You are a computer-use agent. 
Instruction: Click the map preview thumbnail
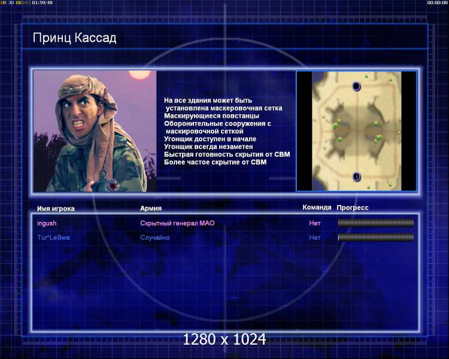coord(356,131)
